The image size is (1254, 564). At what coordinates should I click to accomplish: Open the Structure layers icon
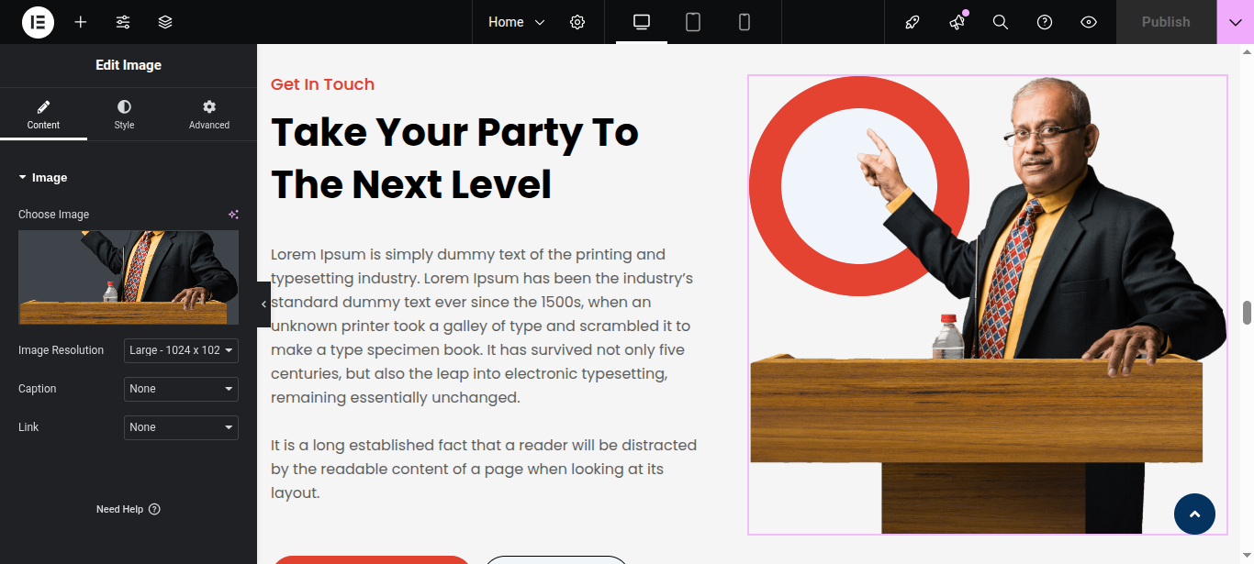[165, 22]
